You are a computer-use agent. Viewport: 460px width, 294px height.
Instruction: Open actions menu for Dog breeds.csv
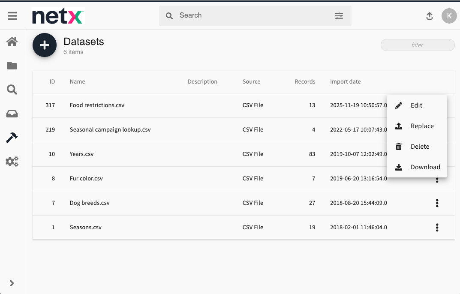coord(437,203)
